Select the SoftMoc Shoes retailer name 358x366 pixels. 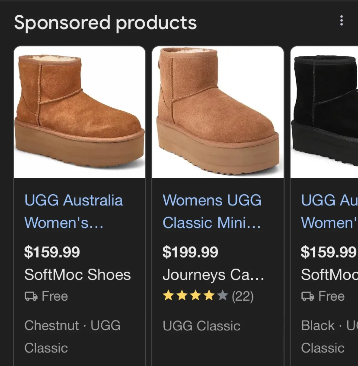click(77, 274)
